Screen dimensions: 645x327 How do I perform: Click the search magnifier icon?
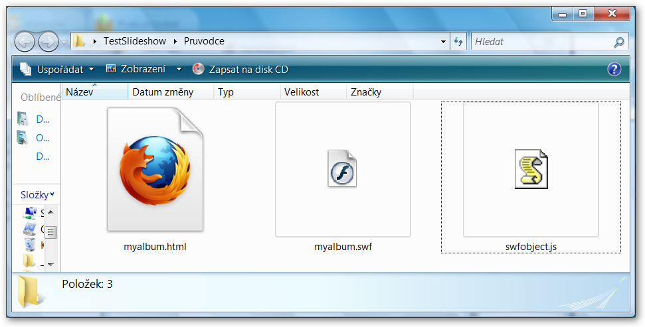point(618,42)
